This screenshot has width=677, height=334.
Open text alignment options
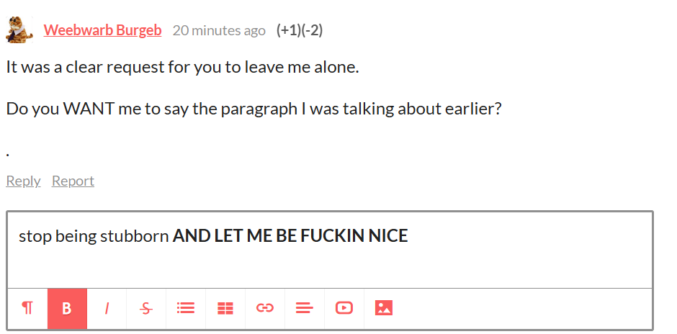pyautogui.click(x=305, y=309)
